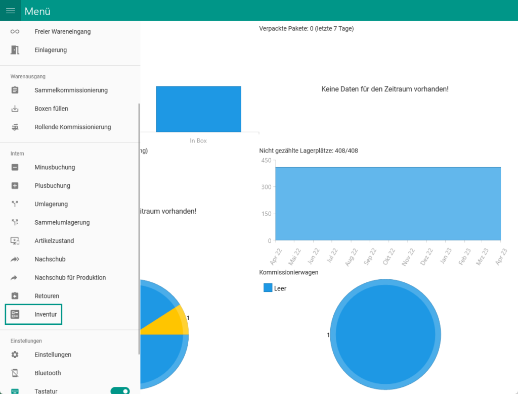Image resolution: width=518 pixels, height=394 pixels.
Task: Click the hamburger menu icon
Action: pos(10,11)
